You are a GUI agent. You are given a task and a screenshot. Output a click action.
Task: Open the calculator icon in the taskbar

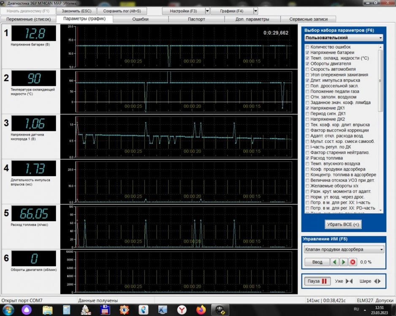tap(66, 310)
